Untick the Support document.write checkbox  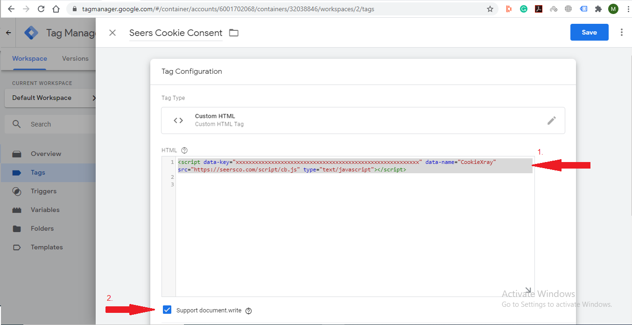167,310
